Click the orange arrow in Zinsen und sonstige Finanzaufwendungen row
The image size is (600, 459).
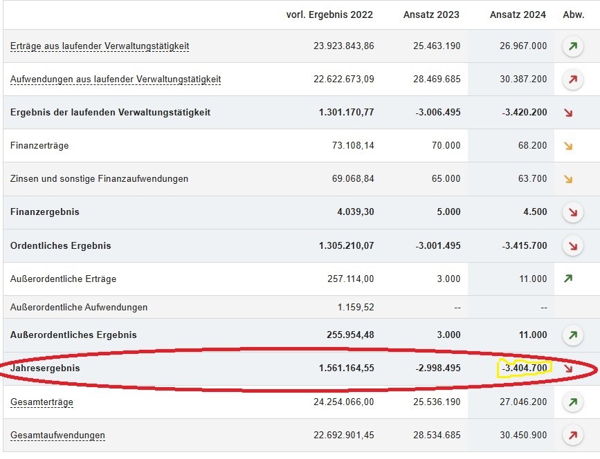[568, 179]
